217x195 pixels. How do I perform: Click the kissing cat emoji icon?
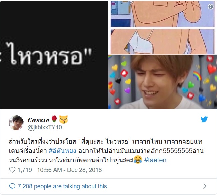point(63,119)
